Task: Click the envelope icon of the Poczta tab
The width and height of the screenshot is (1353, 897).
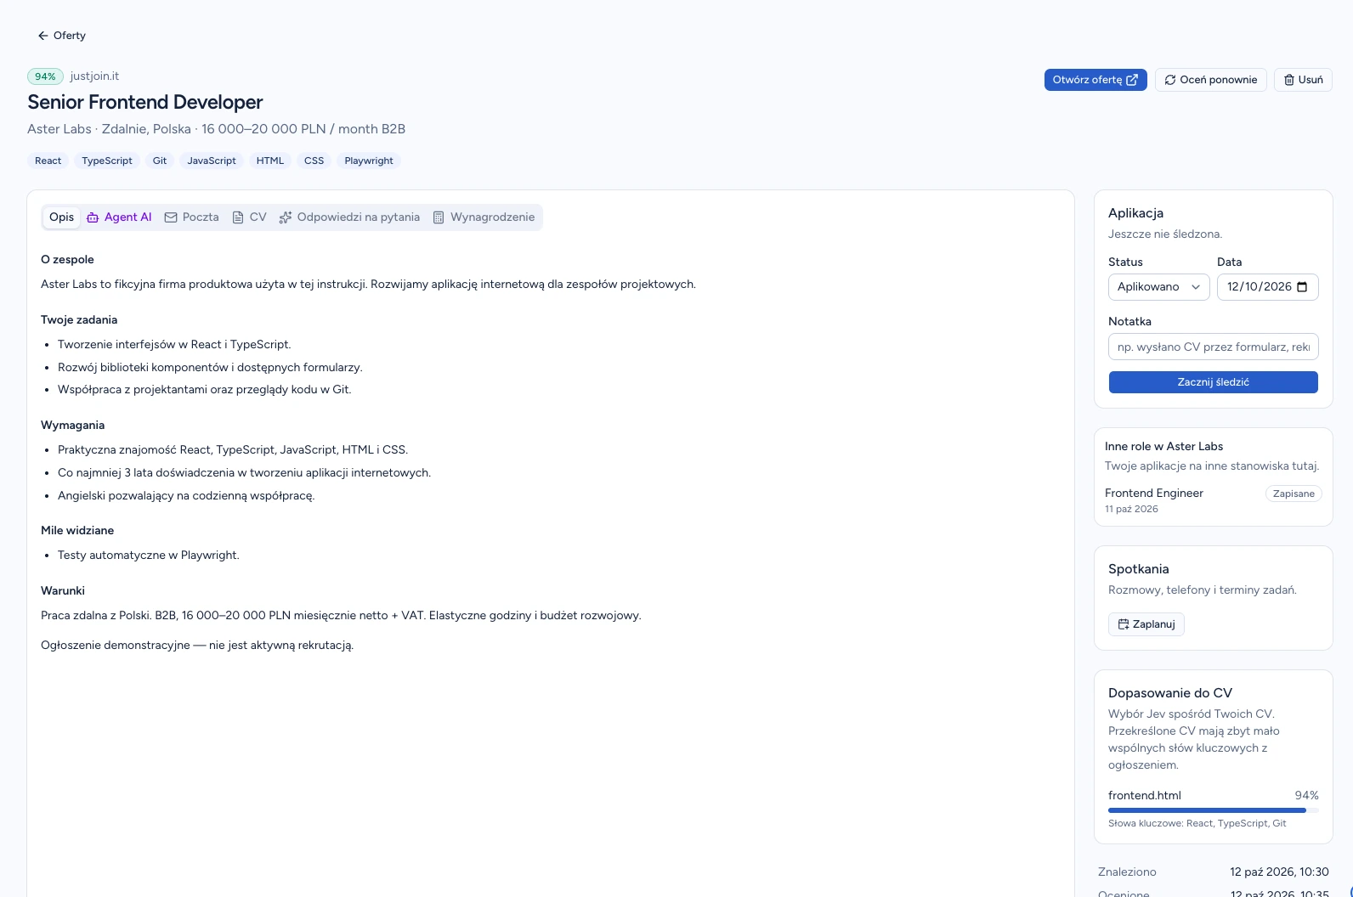Action: click(171, 217)
